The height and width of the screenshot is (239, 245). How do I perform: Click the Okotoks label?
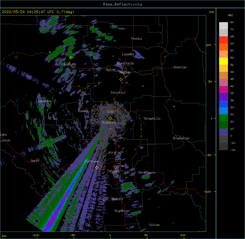(x=117, y=199)
